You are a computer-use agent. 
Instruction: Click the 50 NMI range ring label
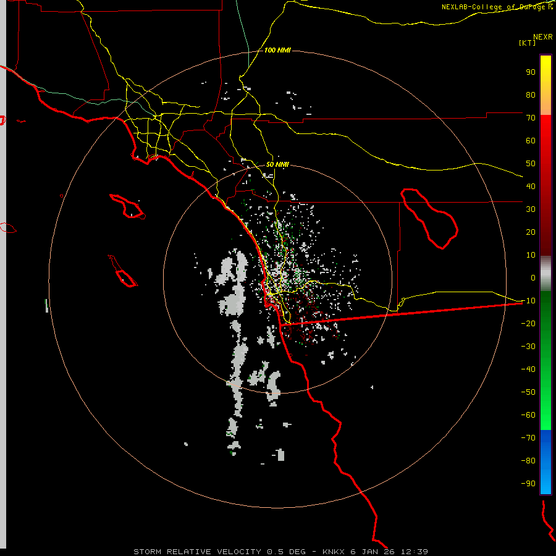tap(277, 164)
